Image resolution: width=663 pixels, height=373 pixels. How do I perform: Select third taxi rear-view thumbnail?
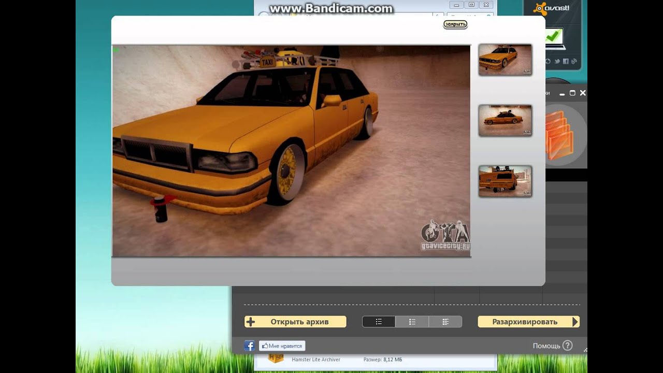(x=505, y=181)
